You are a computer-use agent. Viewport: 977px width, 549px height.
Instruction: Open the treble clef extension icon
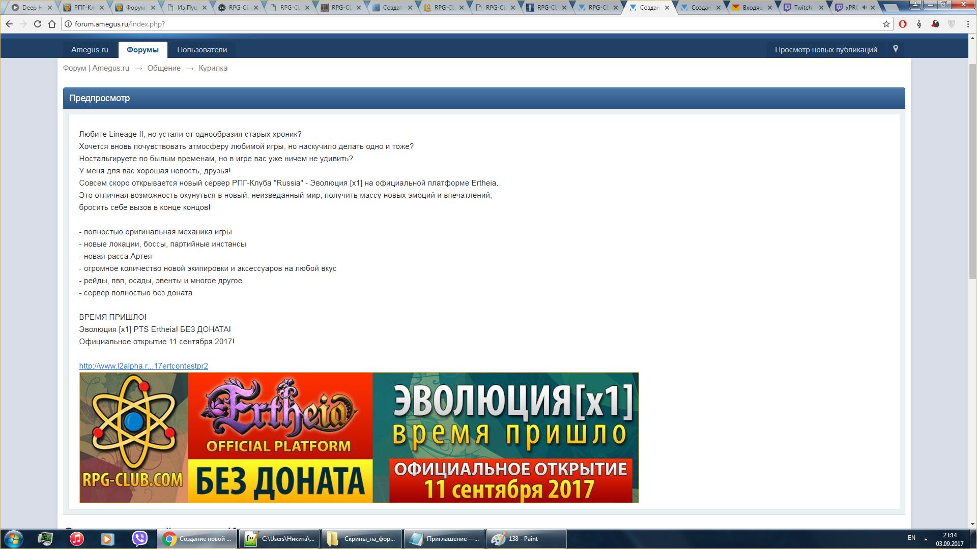(919, 24)
